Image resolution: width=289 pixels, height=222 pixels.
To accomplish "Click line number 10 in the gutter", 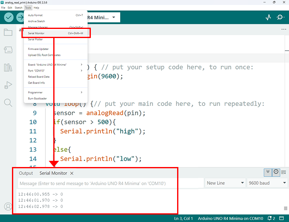I will 33,122.
